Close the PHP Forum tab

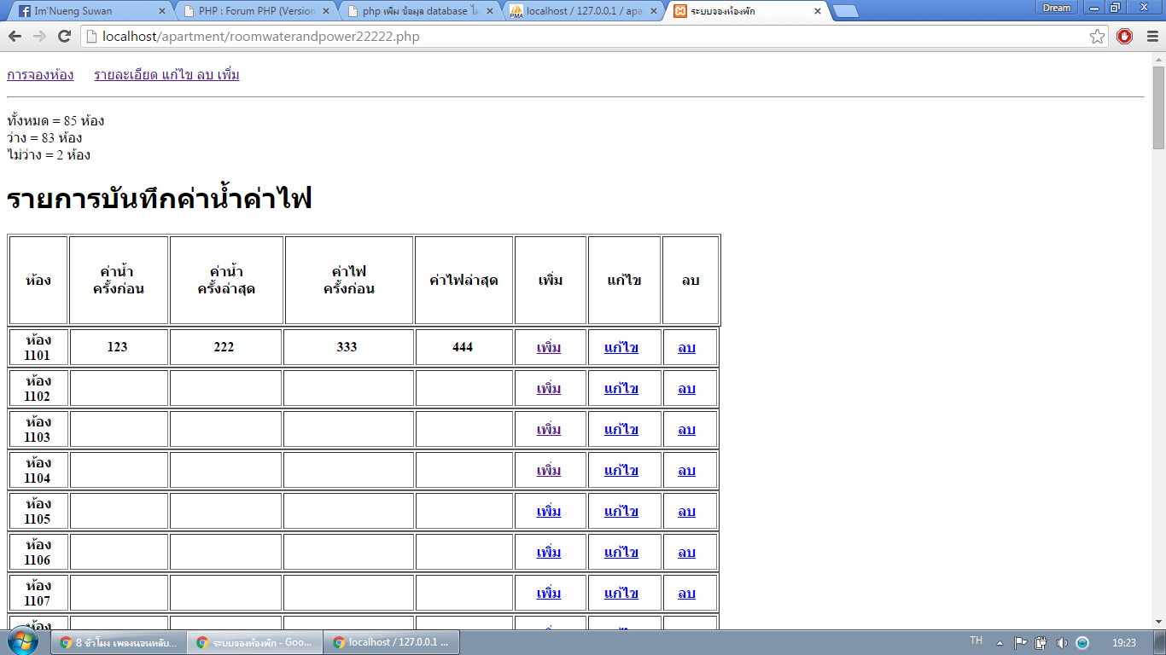(326, 11)
